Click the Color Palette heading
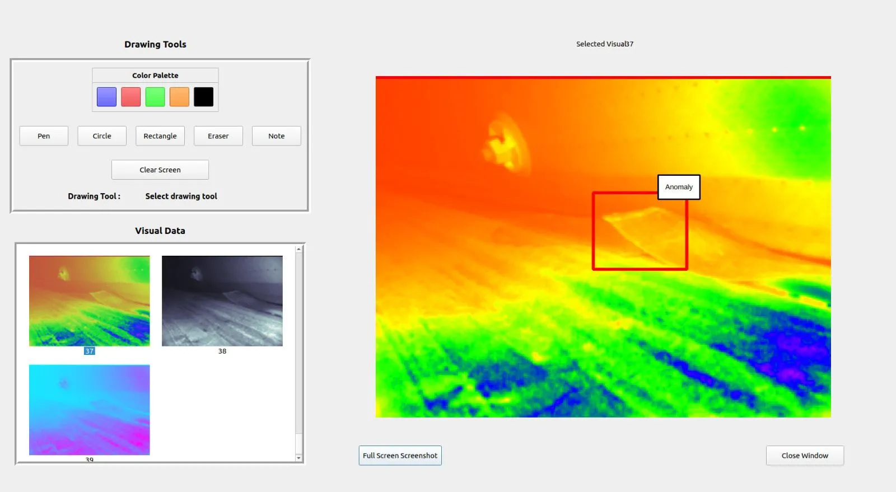 pyautogui.click(x=155, y=76)
